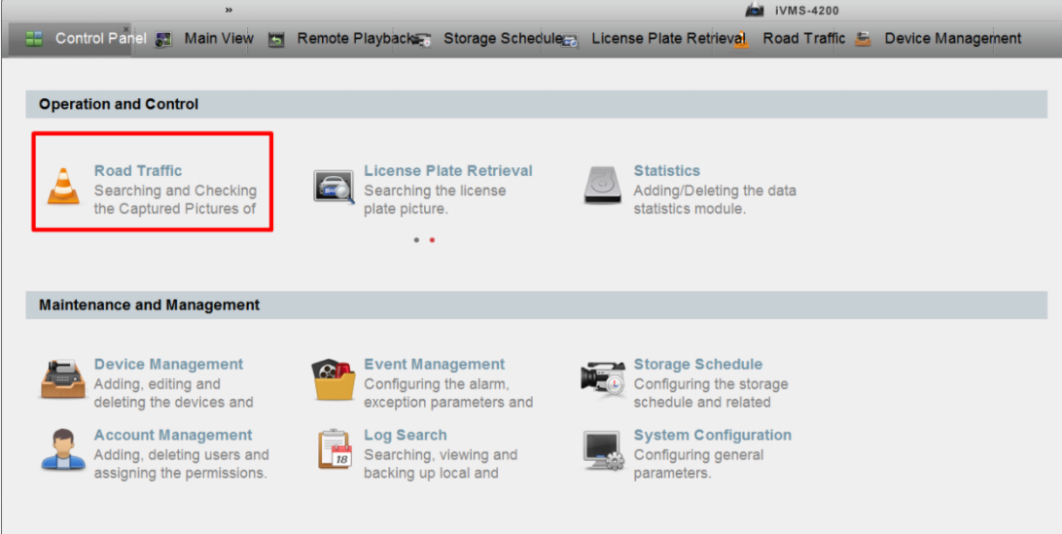Open the Statistics hard disk icon
1062x534 pixels.
(603, 186)
